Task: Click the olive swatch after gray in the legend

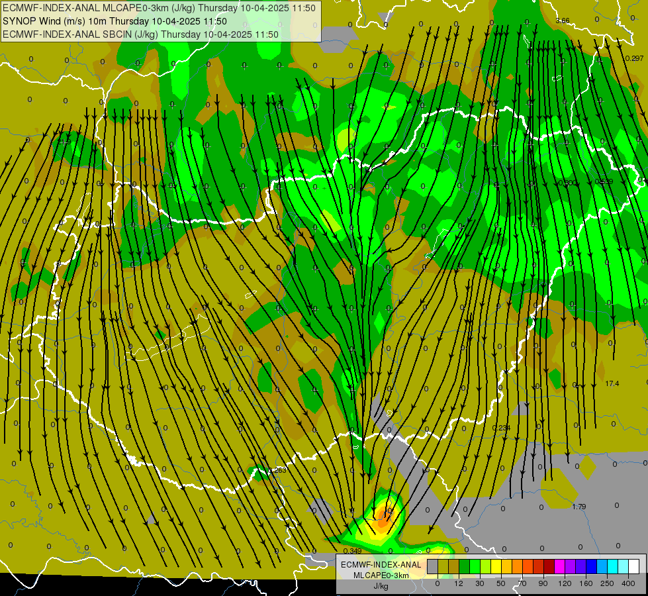Action: pyautogui.click(x=443, y=566)
